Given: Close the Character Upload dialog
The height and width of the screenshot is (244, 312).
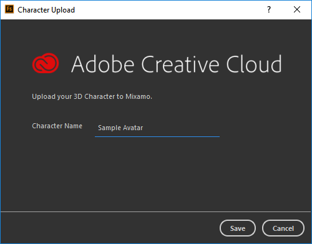Looking at the screenshot, I should pos(297,9).
